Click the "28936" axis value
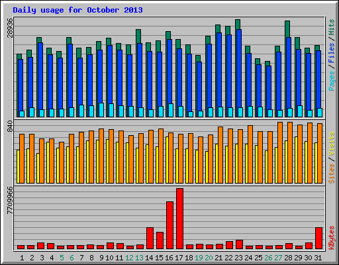This screenshot has height=265, width=339. click(10, 28)
